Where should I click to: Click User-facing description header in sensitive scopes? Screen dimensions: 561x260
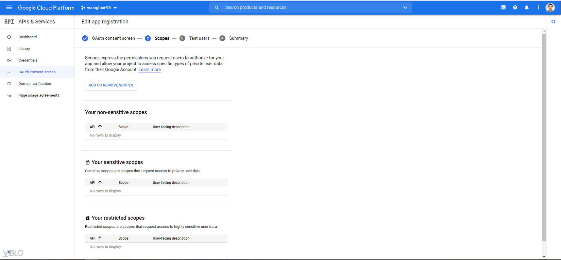pyautogui.click(x=171, y=183)
